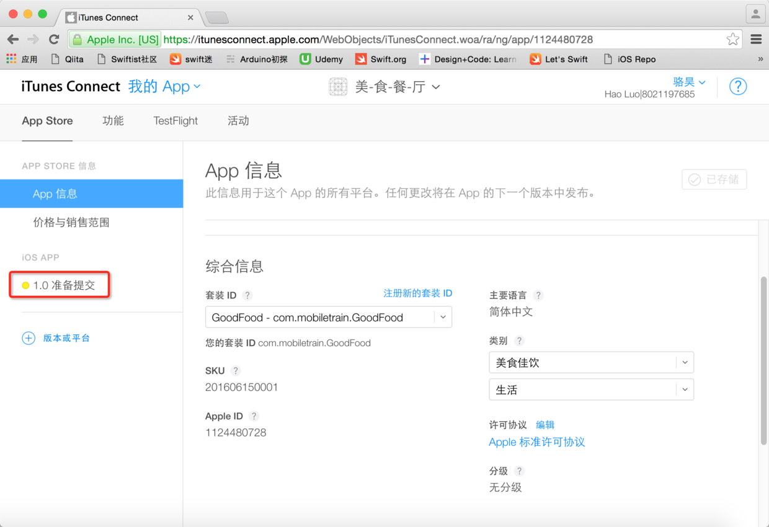Click the 无分级 rating value
This screenshot has height=527, width=769.
click(x=505, y=487)
